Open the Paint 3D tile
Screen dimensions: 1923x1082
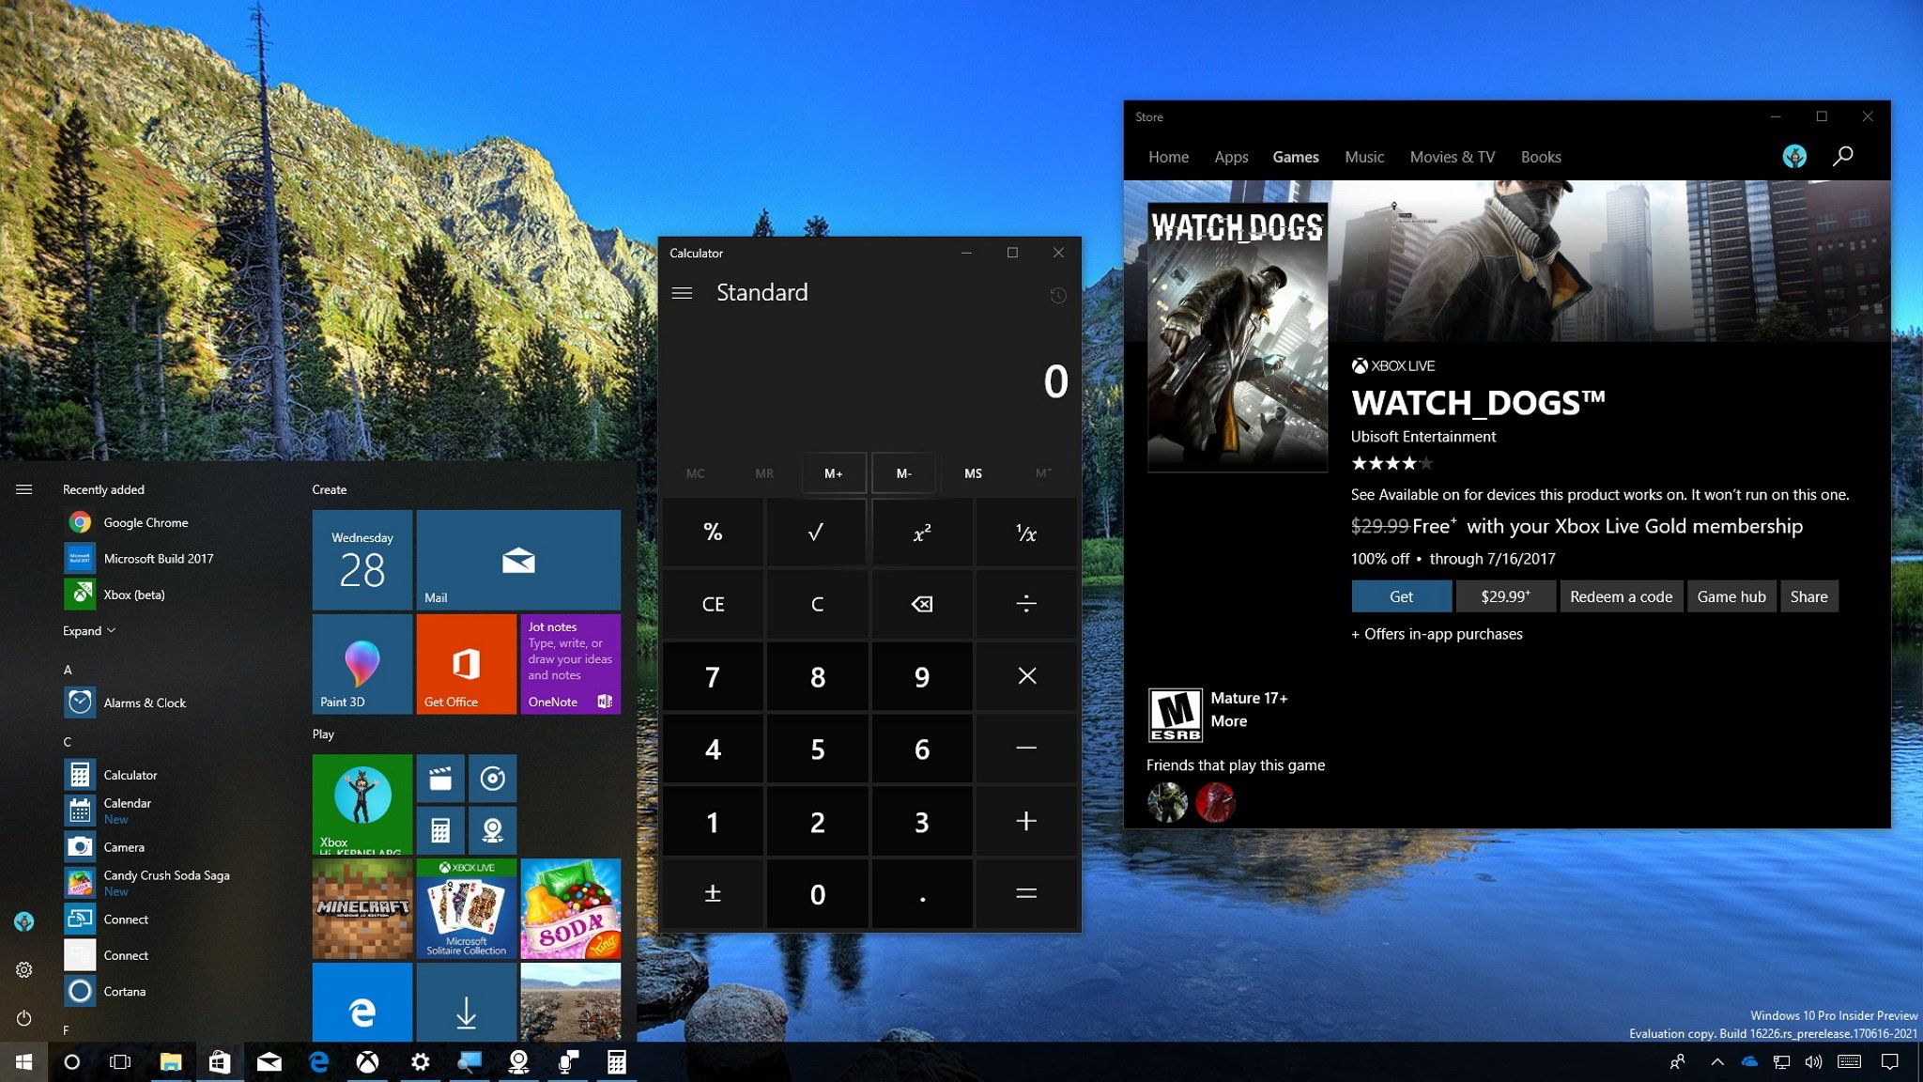(x=362, y=664)
